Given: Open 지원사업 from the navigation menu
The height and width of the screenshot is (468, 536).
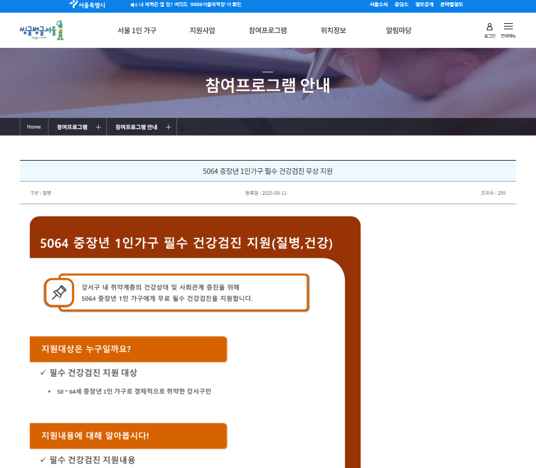Looking at the screenshot, I should coord(202,30).
